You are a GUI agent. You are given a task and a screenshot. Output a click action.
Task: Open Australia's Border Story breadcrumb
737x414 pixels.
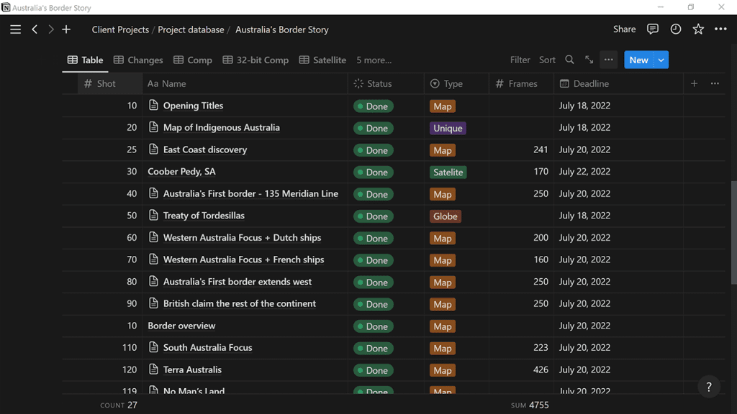tap(282, 29)
